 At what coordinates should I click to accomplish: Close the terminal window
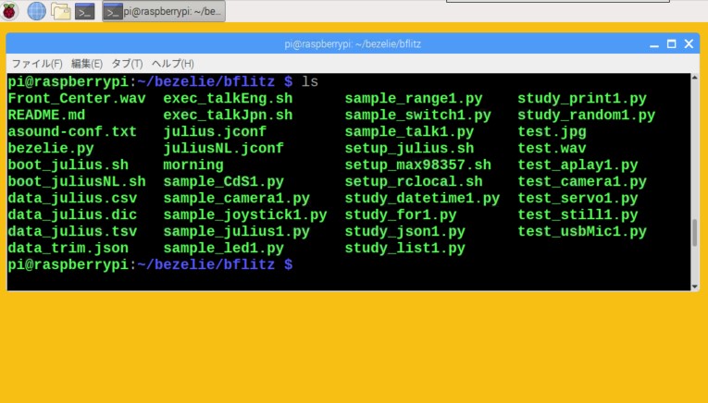click(689, 43)
